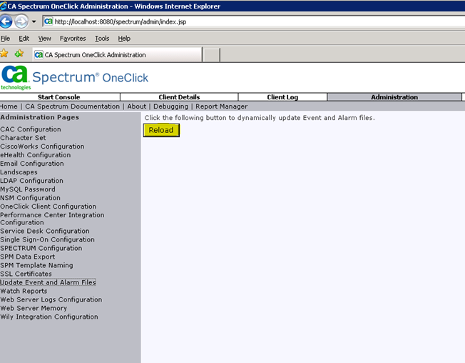The height and width of the screenshot is (363, 465).
Task: Open Wily Integration Configuration page
Action: [49, 317]
